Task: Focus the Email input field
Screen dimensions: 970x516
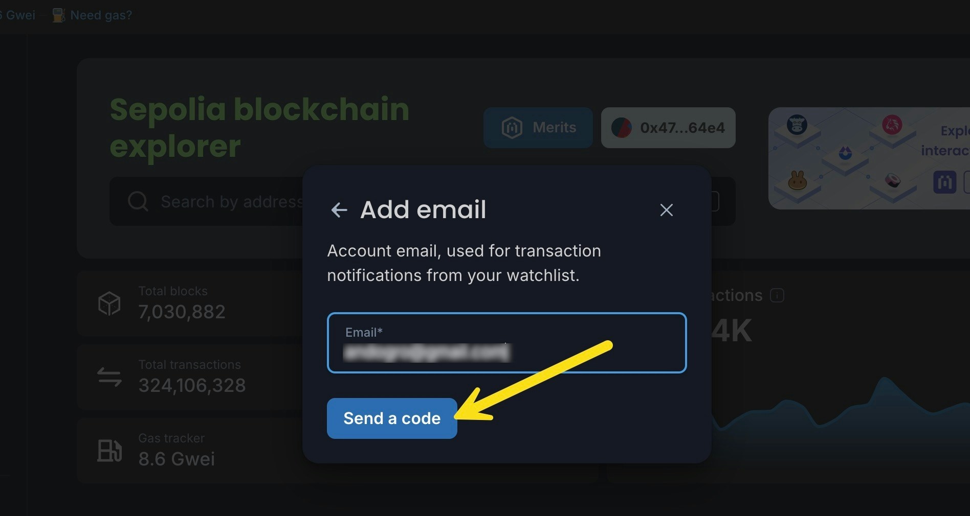Action: [506, 343]
